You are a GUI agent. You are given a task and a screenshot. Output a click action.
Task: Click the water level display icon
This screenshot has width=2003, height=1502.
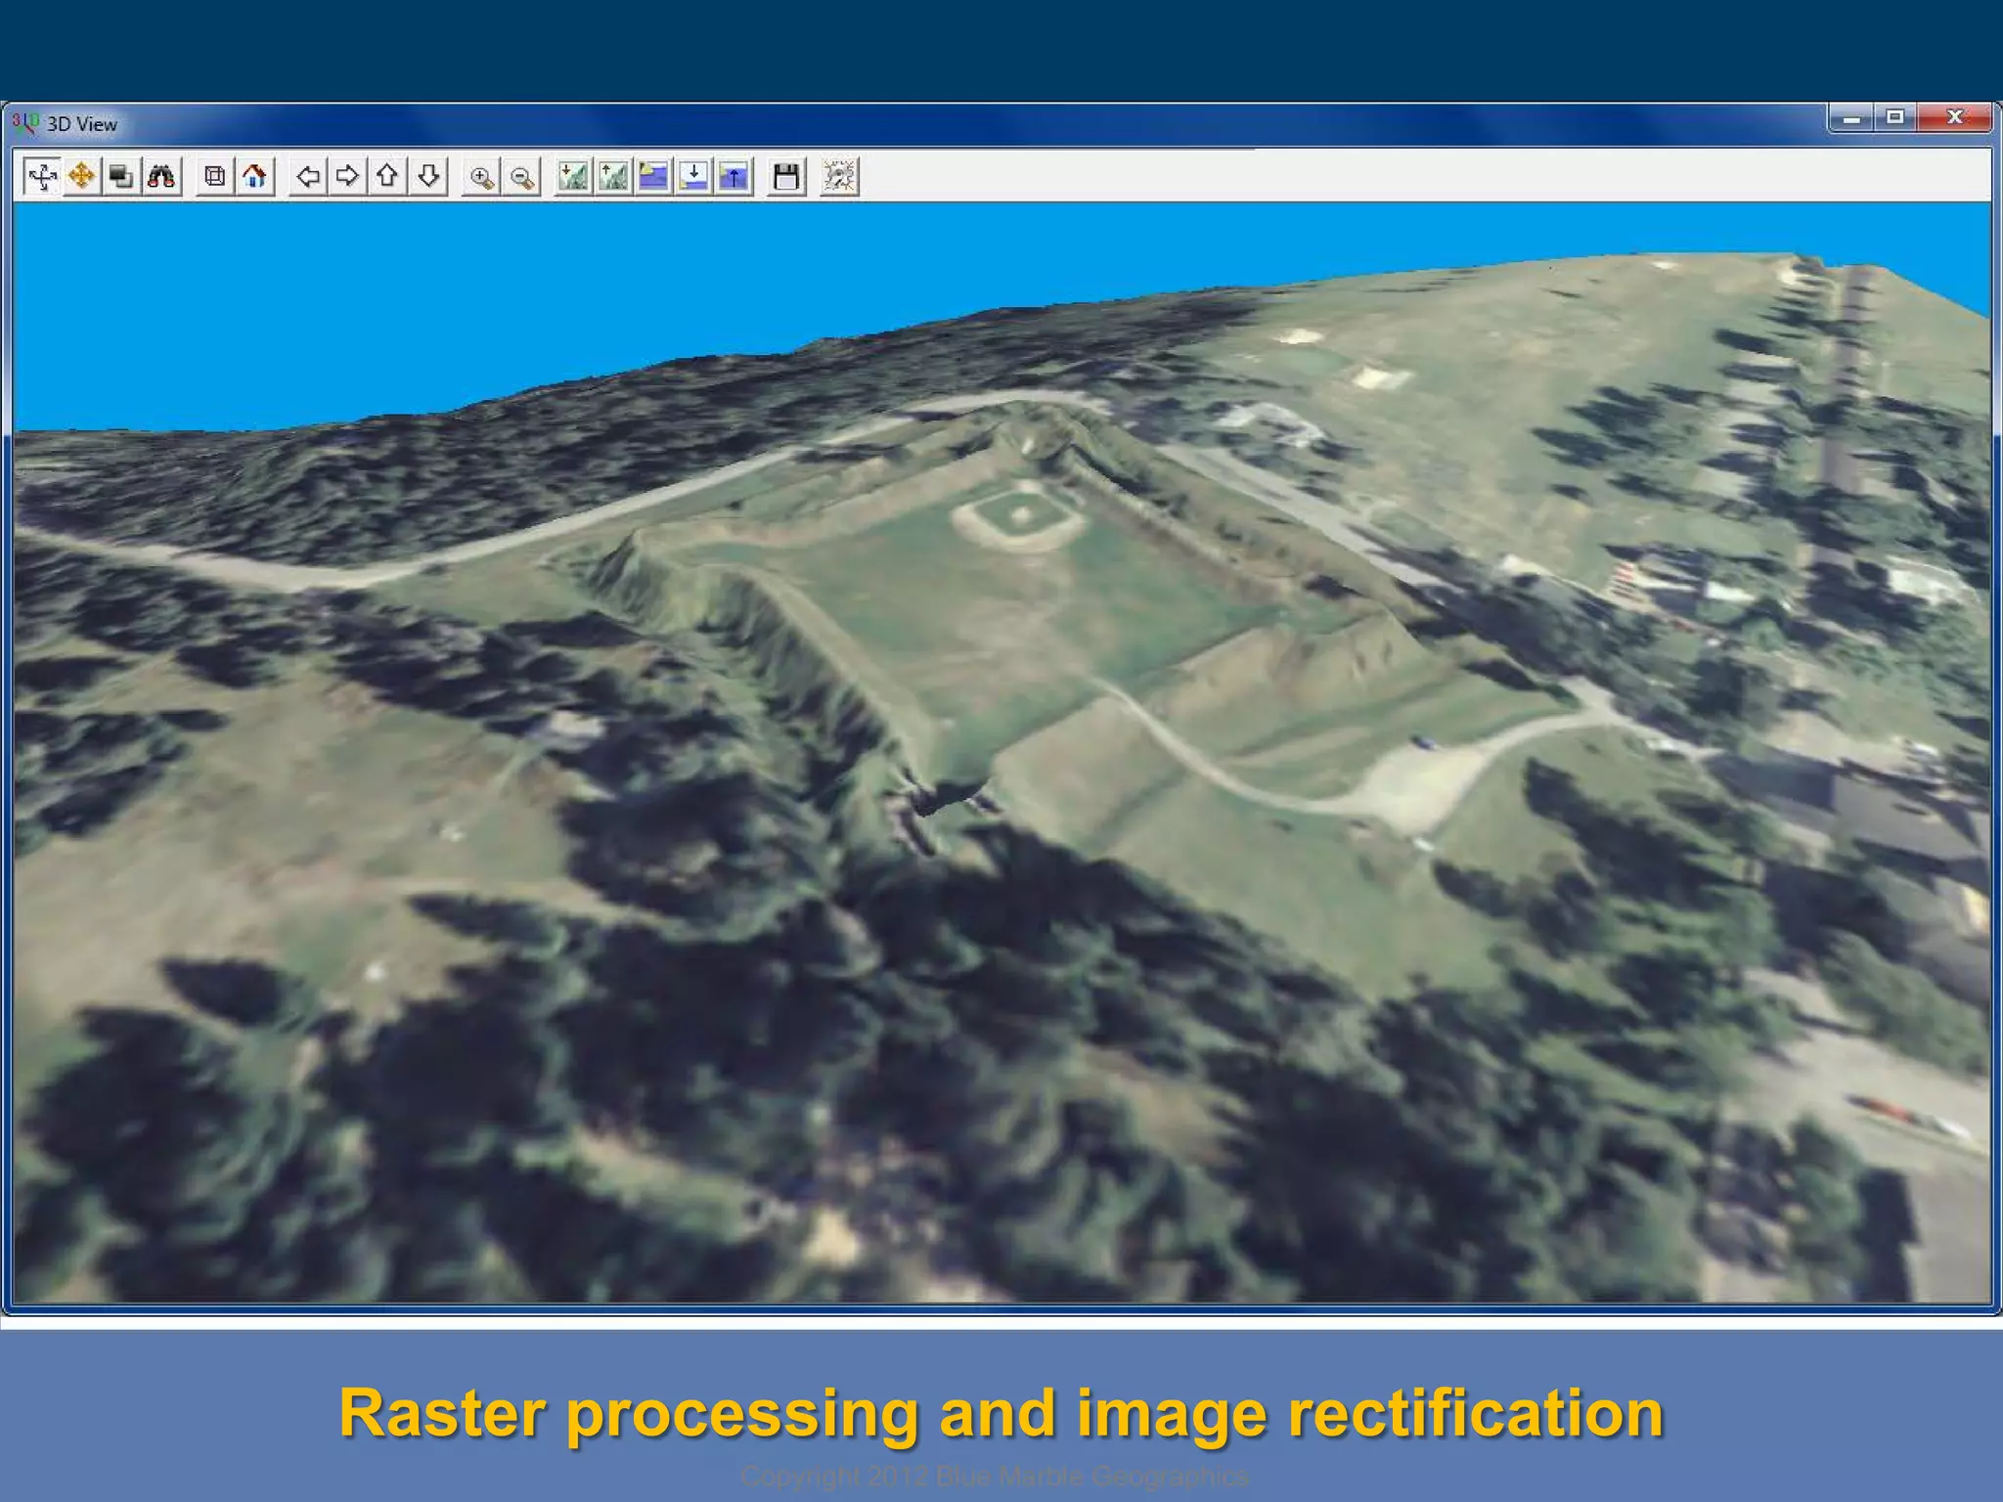click(653, 177)
